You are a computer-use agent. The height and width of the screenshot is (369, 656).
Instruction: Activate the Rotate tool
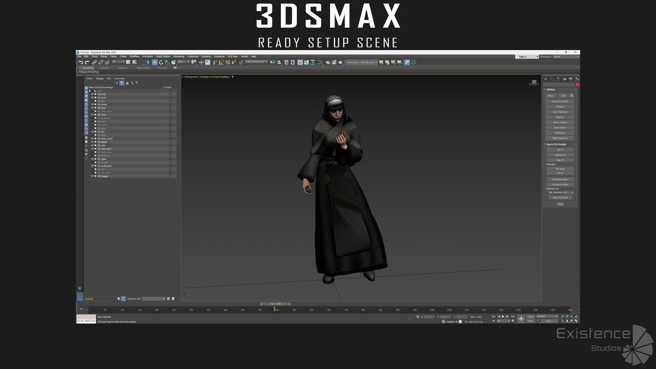click(161, 62)
